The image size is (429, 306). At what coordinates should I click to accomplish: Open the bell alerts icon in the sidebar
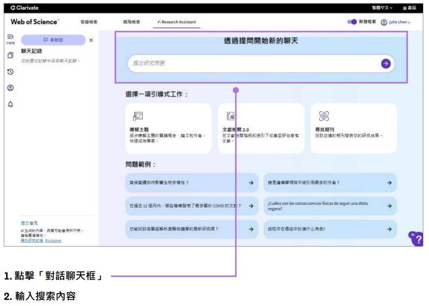(11, 104)
